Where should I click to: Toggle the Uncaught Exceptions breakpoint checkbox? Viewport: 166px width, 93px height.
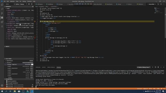click(x=7, y=83)
